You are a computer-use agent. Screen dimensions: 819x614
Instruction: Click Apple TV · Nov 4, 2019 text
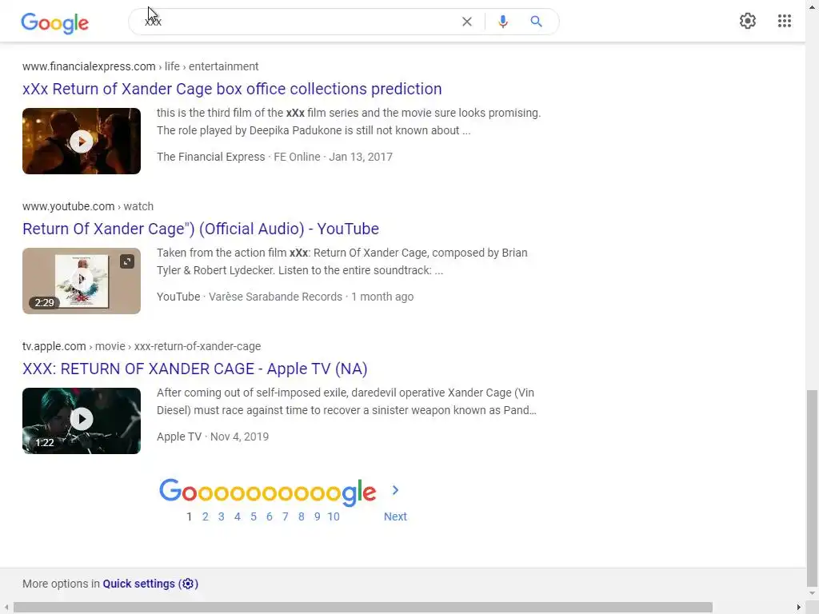coord(213,437)
